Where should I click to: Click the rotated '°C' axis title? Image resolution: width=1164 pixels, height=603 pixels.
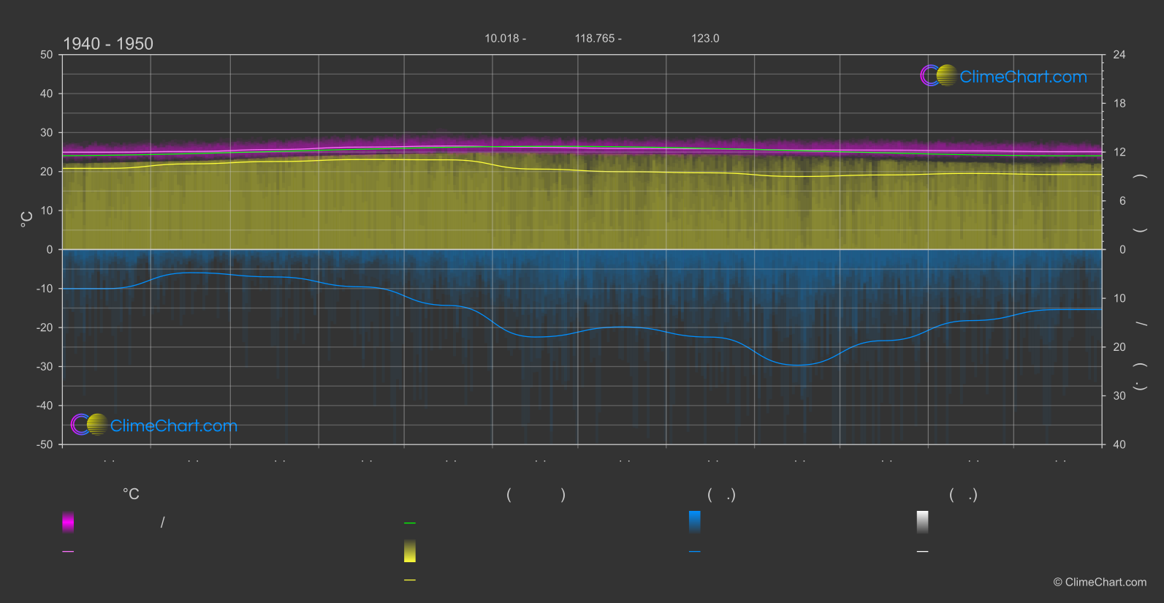(x=26, y=219)
